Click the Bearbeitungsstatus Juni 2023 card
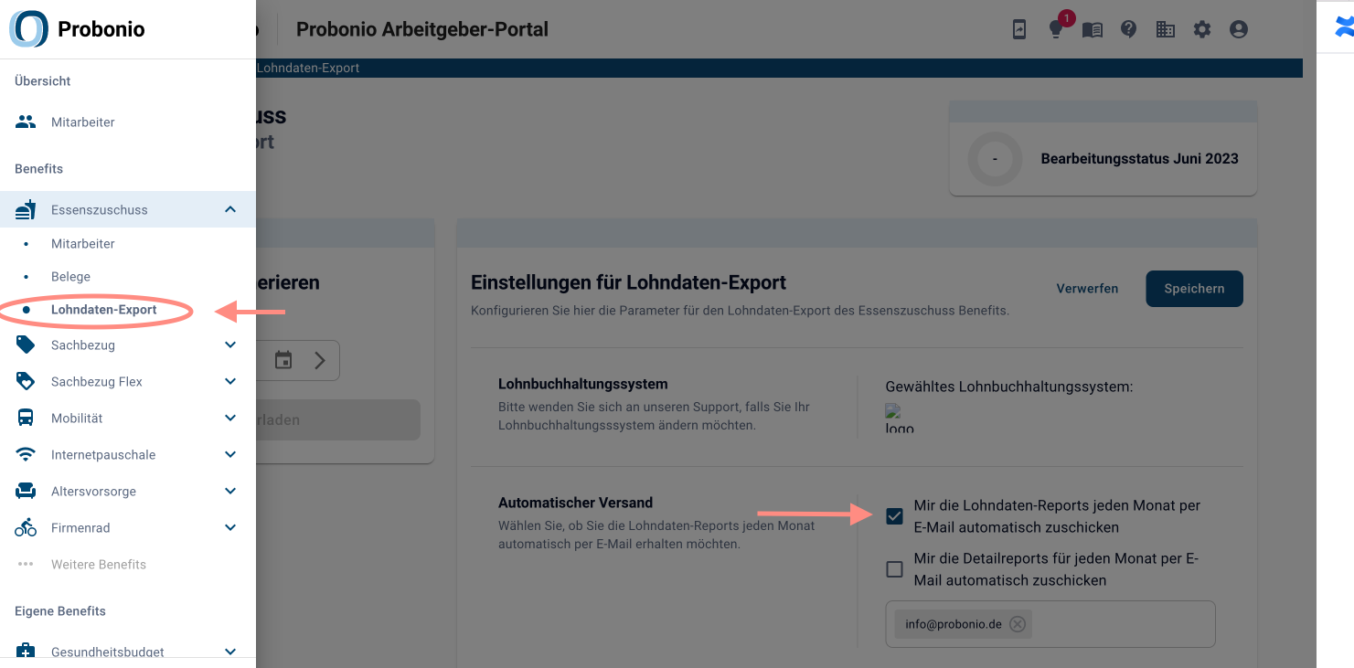 pyautogui.click(x=1103, y=148)
